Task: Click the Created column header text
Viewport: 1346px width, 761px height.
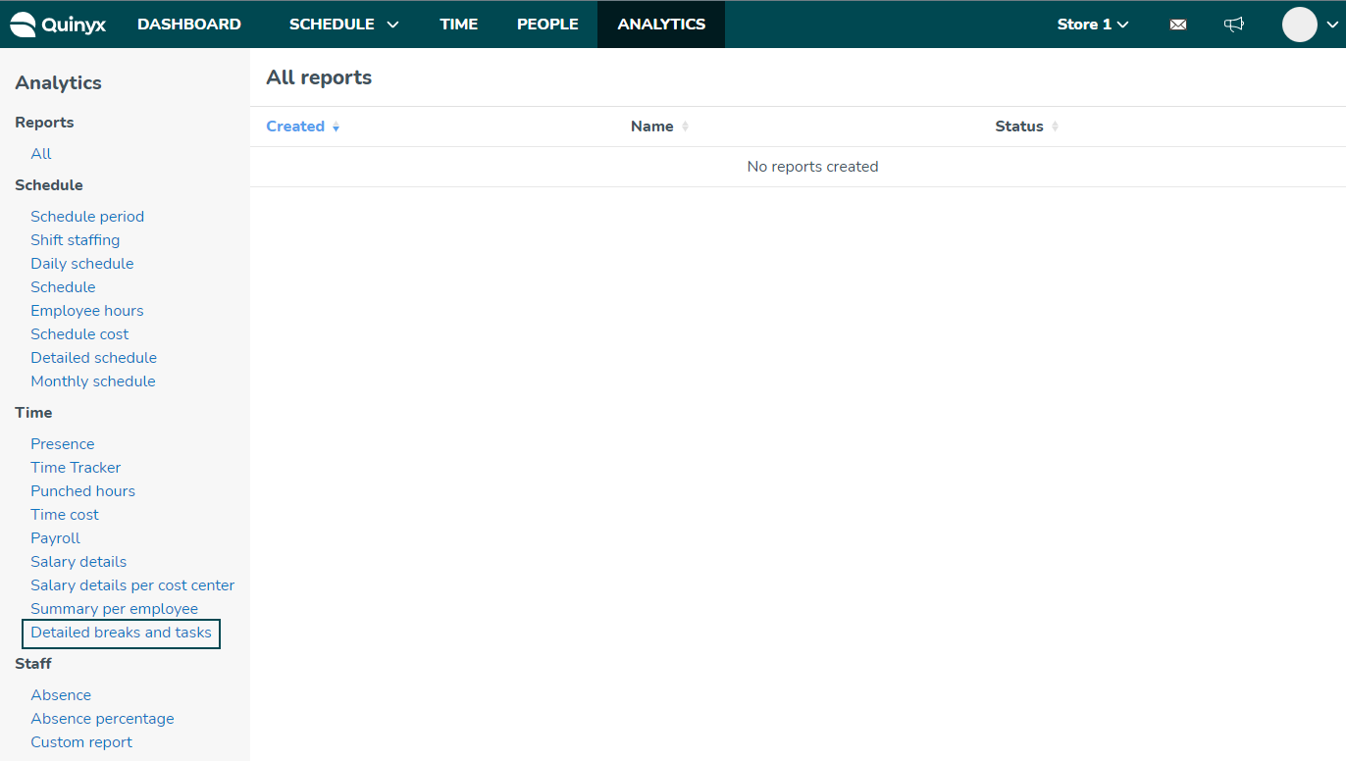Action: coord(295,127)
